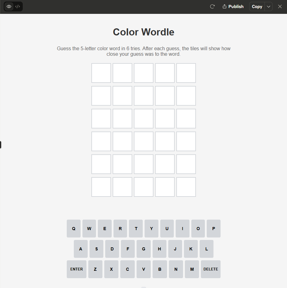Image resolution: width=287 pixels, height=288 pixels.
Task: Expand the Copy options dropdown arrow
Action: [x=269, y=6]
